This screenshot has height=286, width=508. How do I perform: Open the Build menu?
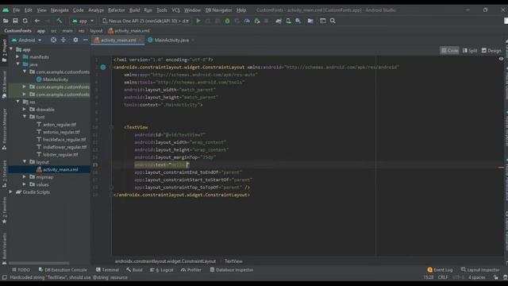coord(134,10)
